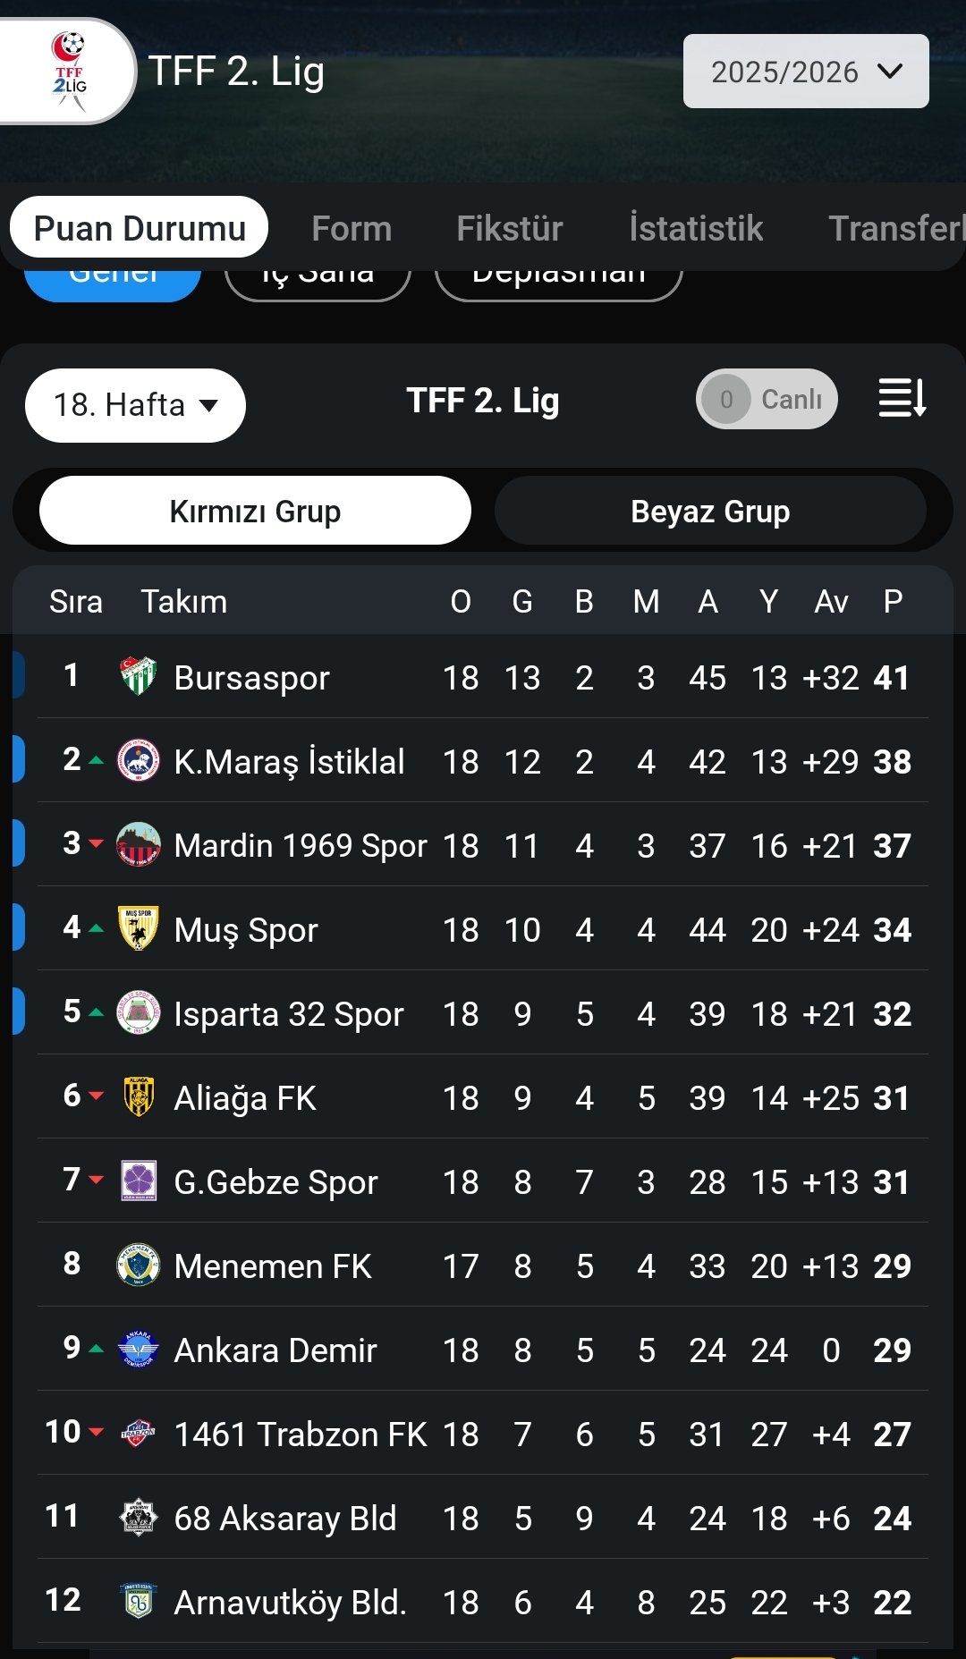Tap the 1461 Trabzon FK crest

tap(139, 1434)
